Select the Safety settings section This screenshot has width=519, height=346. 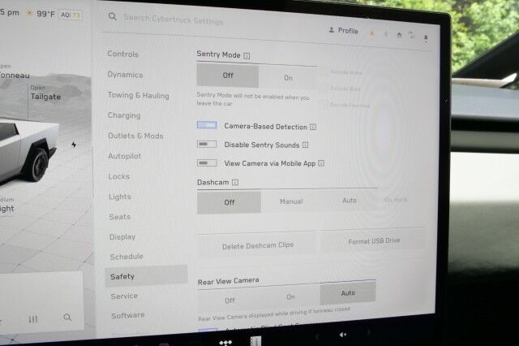(x=146, y=275)
